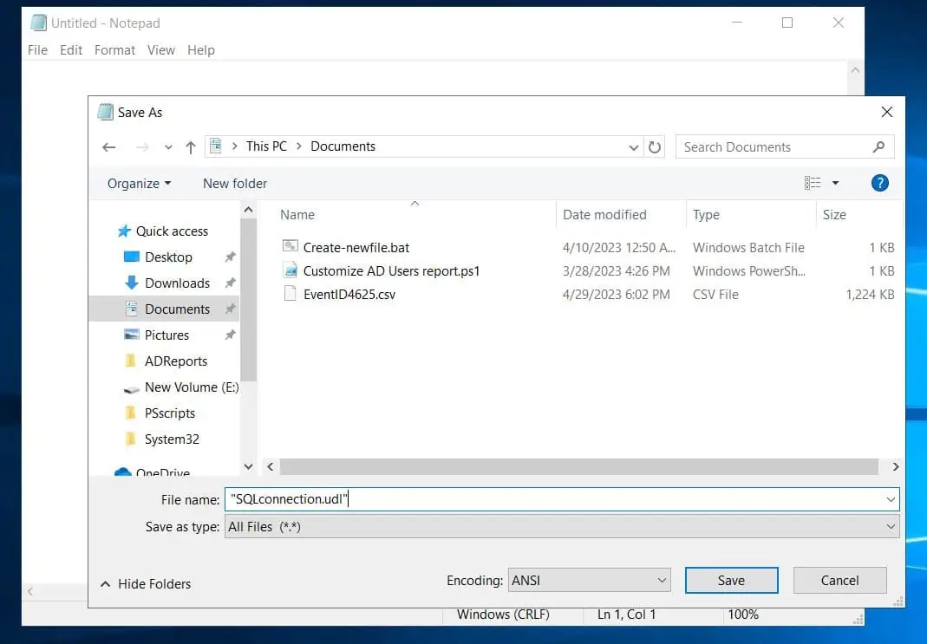
Task: Sort files by Type column
Action: coord(706,214)
